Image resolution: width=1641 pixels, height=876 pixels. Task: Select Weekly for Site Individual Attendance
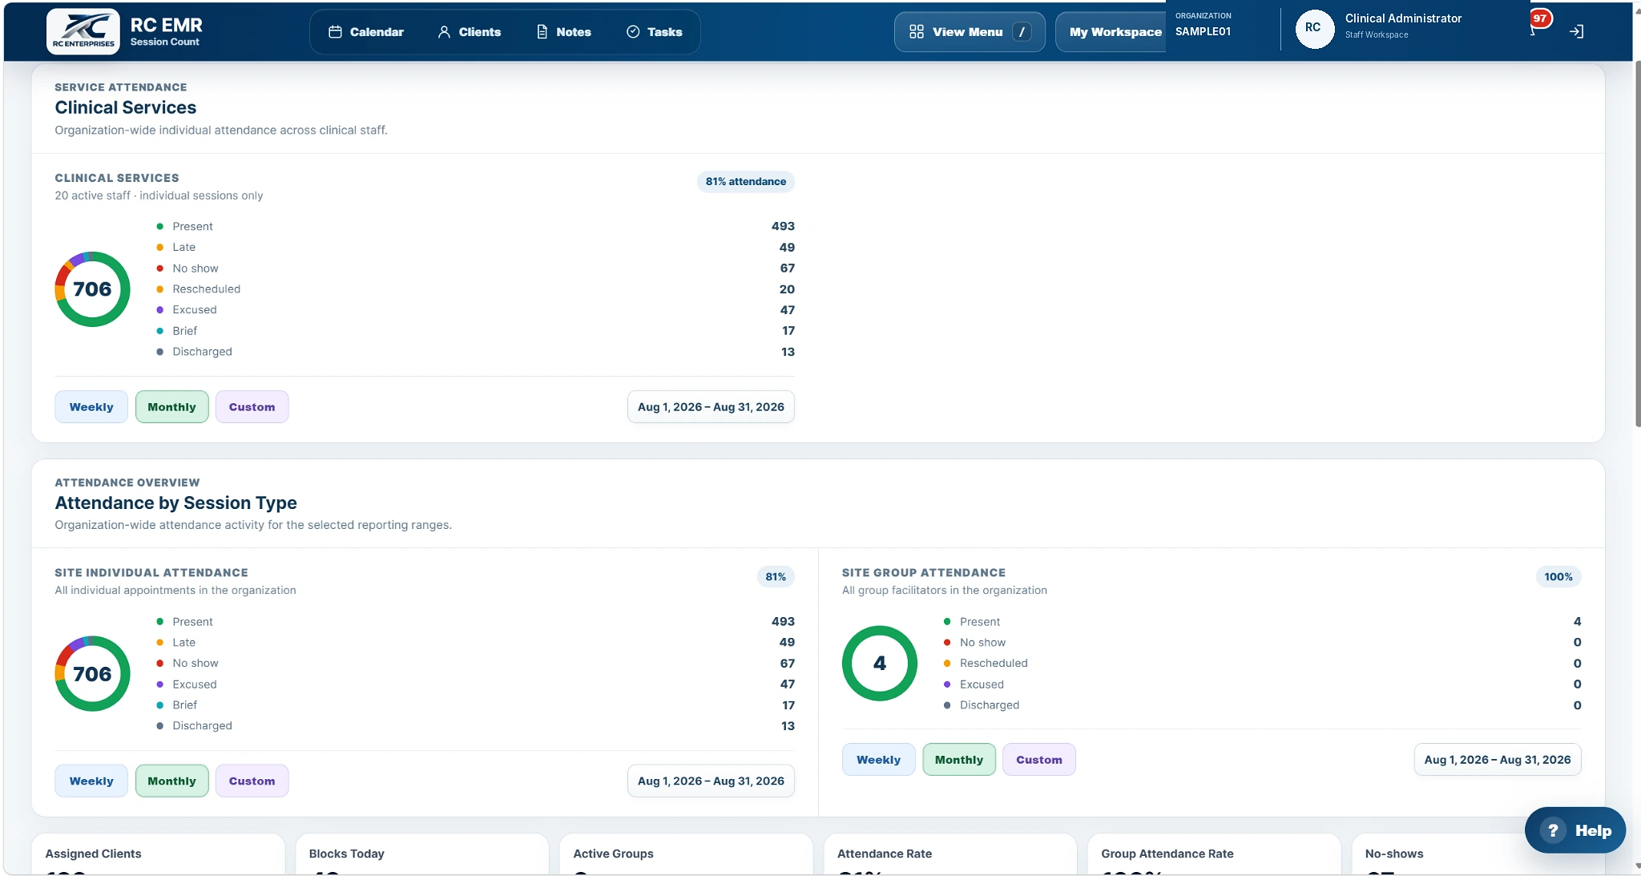coord(91,781)
